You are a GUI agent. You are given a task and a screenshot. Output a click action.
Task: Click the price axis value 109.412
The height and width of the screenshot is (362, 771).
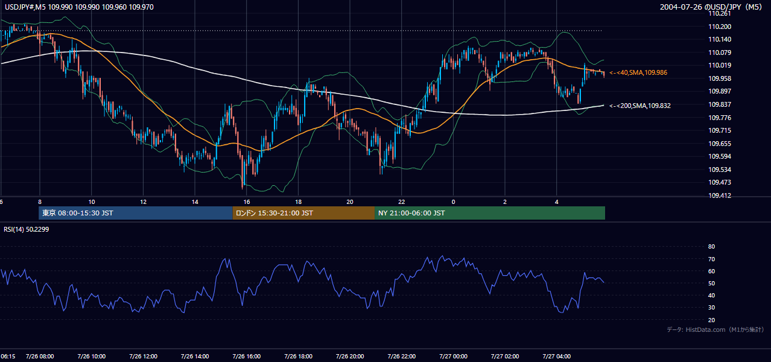click(x=720, y=195)
